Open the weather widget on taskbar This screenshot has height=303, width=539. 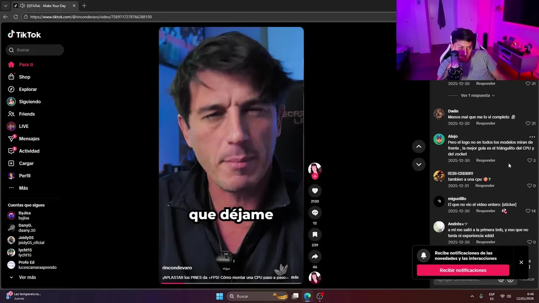(x=23, y=296)
